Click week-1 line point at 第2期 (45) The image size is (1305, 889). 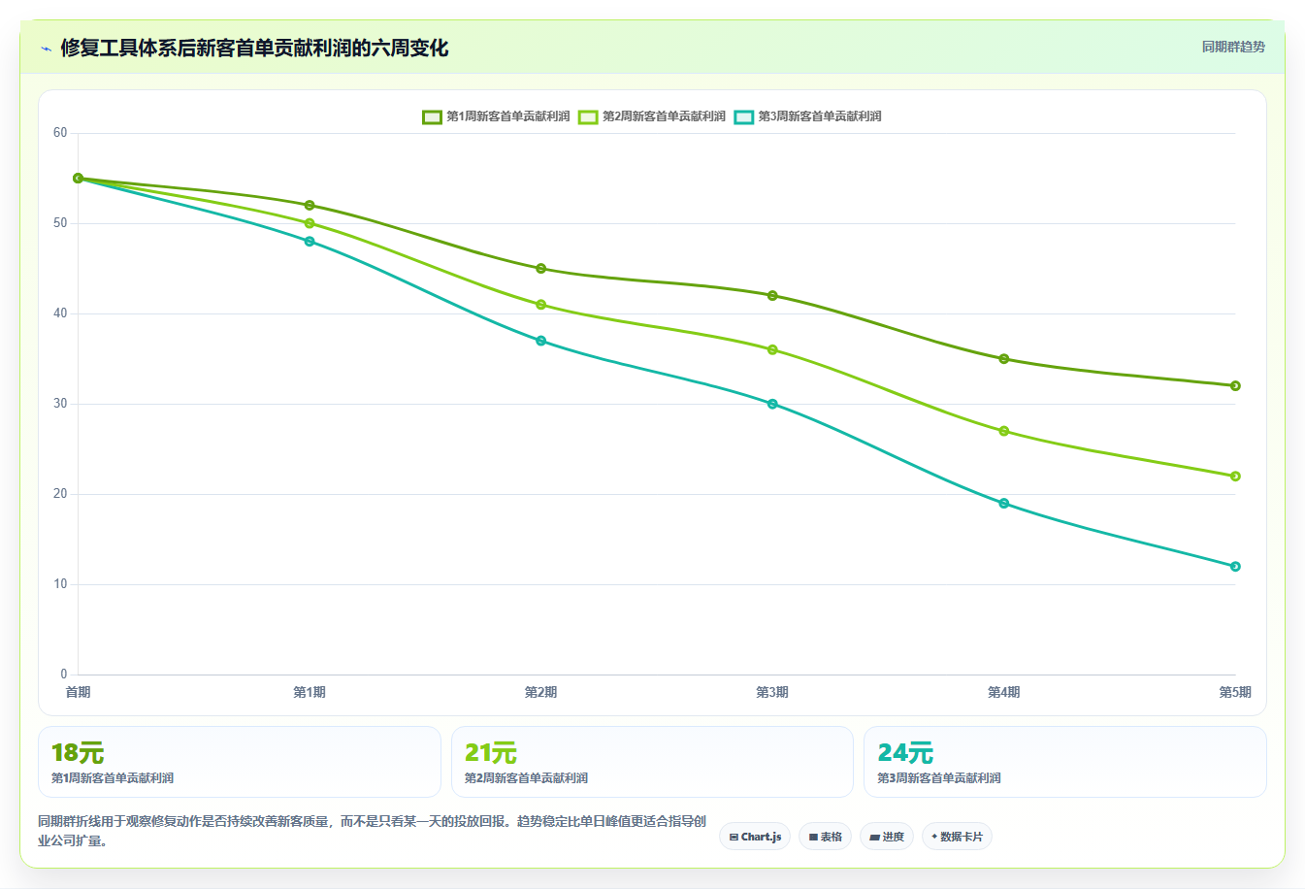pyautogui.click(x=540, y=269)
